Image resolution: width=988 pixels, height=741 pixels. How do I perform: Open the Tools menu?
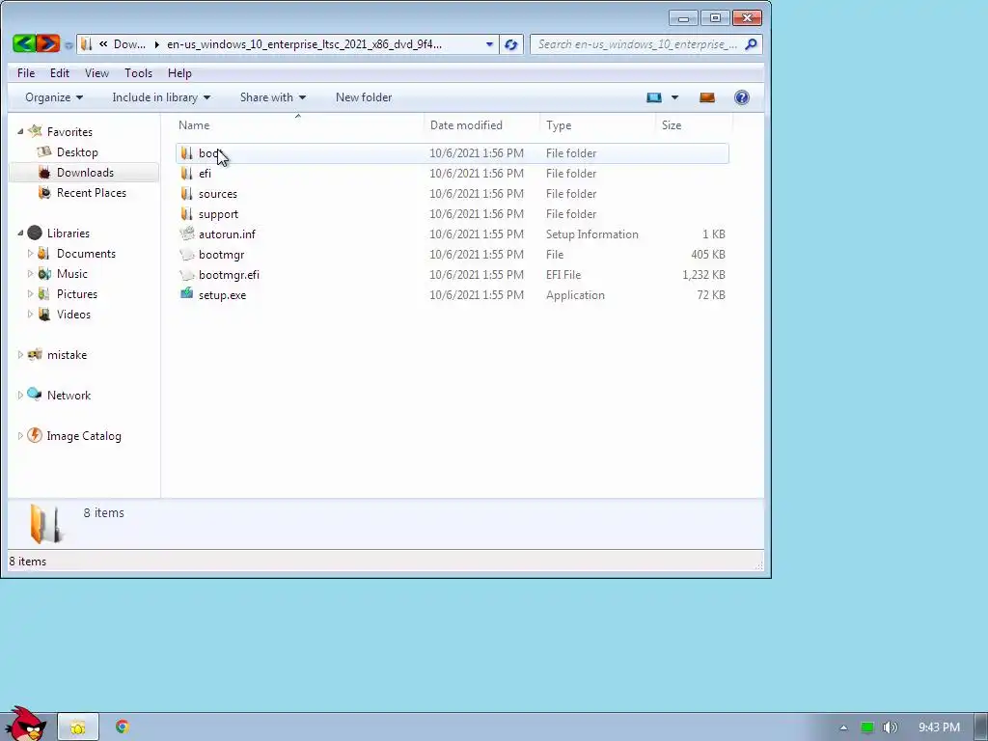[x=139, y=73]
